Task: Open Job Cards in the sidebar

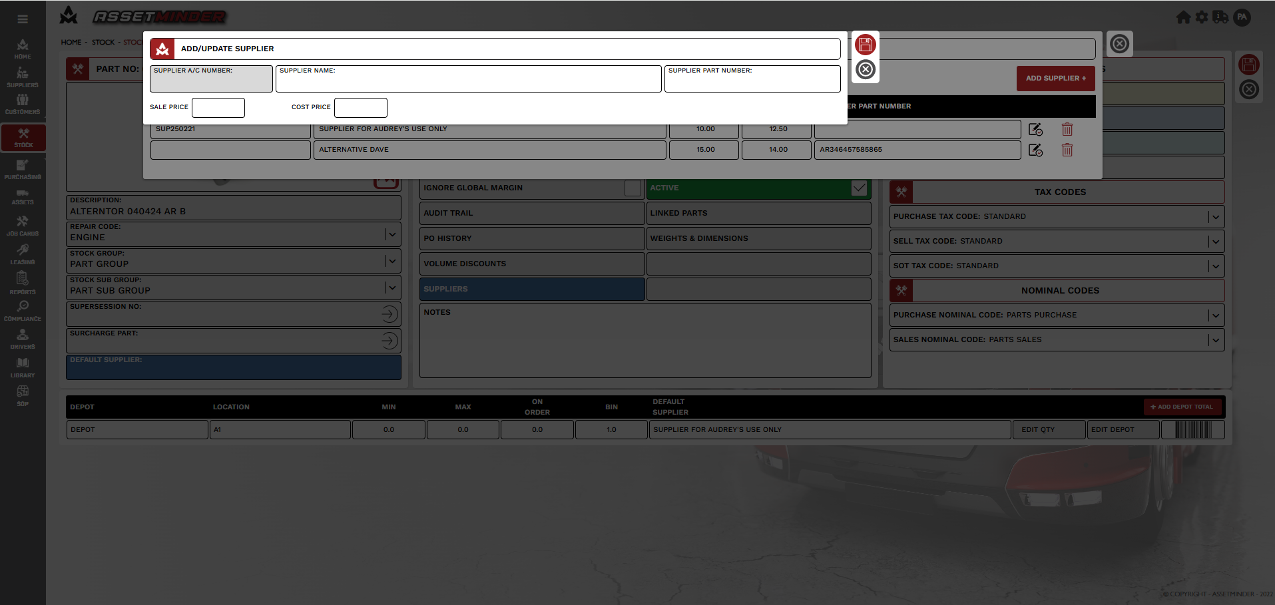Action: pos(23,226)
